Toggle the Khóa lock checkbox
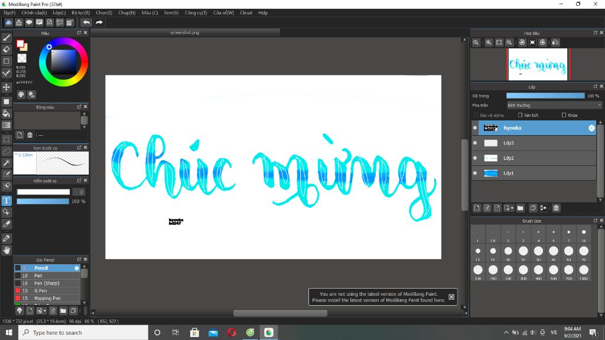Viewport: 605px width, 340px height. click(564, 115)
